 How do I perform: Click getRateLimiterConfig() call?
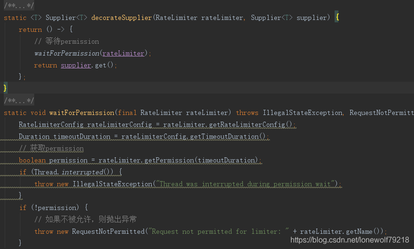tap(250, 124)
